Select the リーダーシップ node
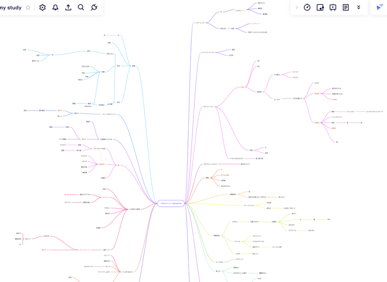 tap(199, 23)
